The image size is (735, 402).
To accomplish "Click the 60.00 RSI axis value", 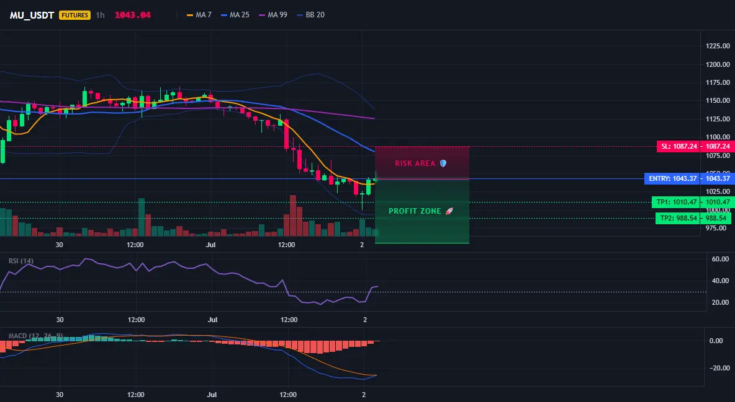I will [721, 259].
